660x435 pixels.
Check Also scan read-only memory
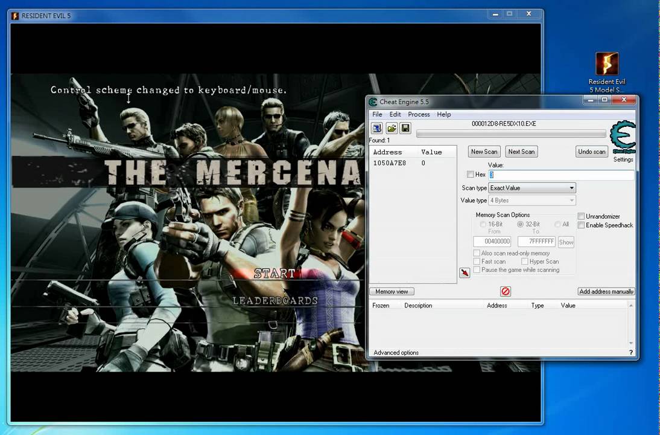tap(477, 253)
